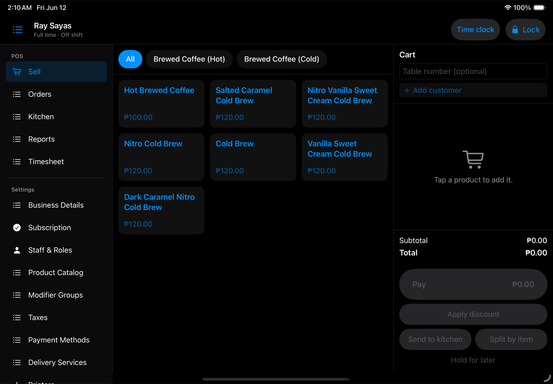Screen dimensions: 553x384
Task: Click the empty cart illustration icon
Action: tap(473, 159)
